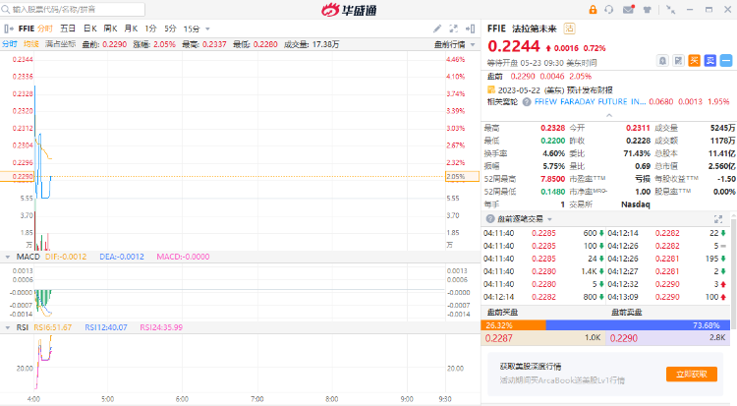
Task: Open the FFIEW Faraday Future warrant link
Action: (x=590, y=101)
